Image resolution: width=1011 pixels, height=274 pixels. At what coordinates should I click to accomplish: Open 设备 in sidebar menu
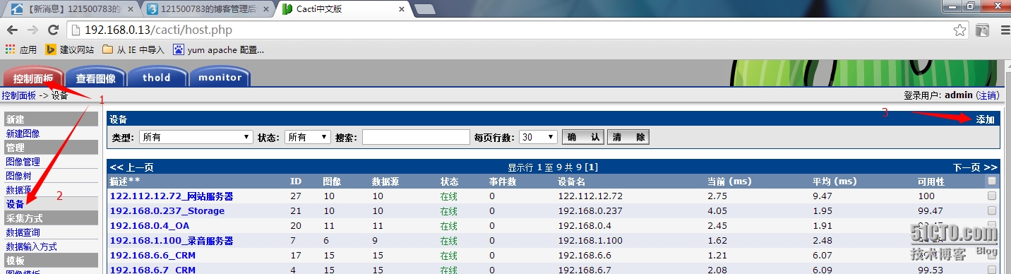pyautogui.click(x=15, y=204)
